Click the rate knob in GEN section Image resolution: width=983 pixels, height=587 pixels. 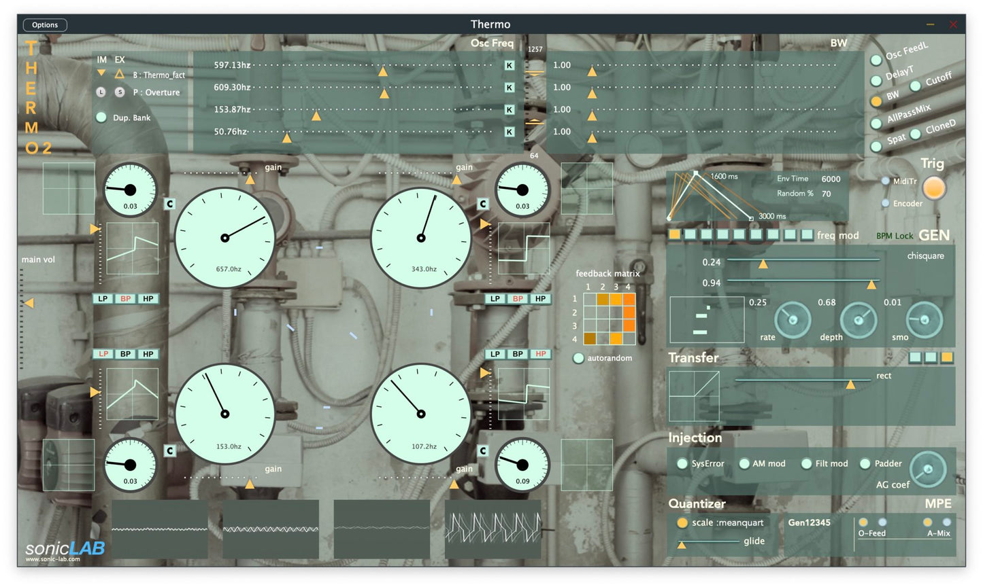click(793, 319)
